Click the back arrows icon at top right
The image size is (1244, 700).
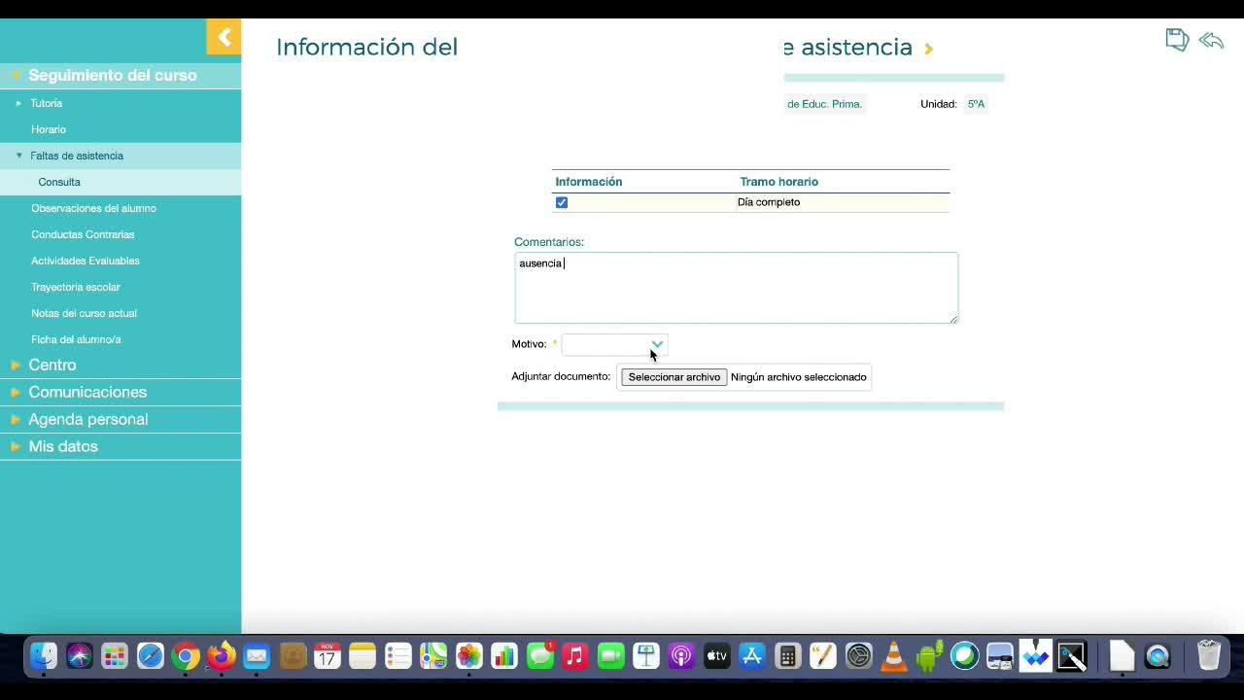(1211, 40)
